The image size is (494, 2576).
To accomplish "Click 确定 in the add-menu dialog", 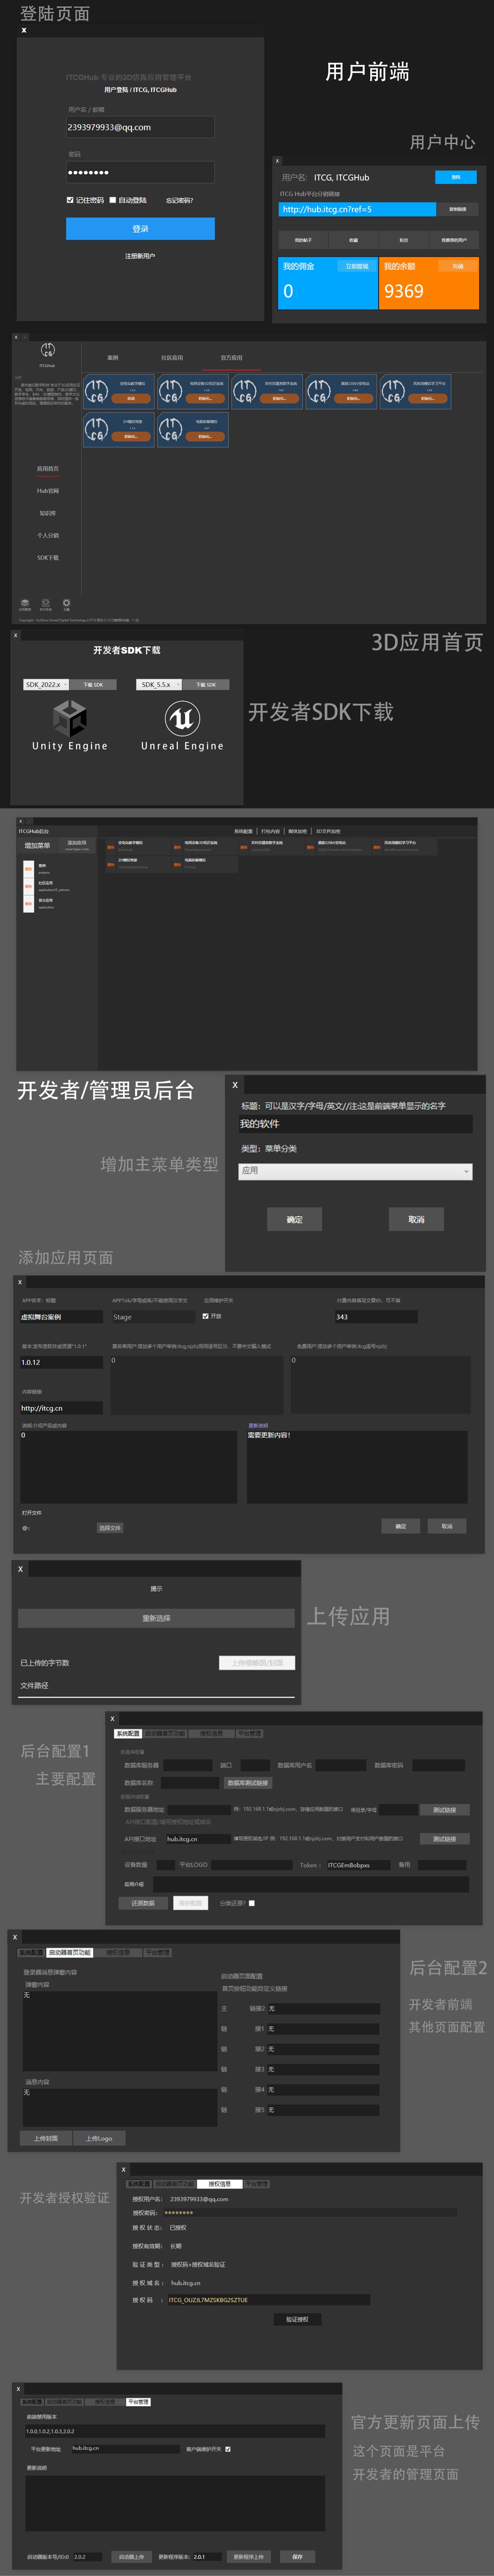I will [294, 1219].
